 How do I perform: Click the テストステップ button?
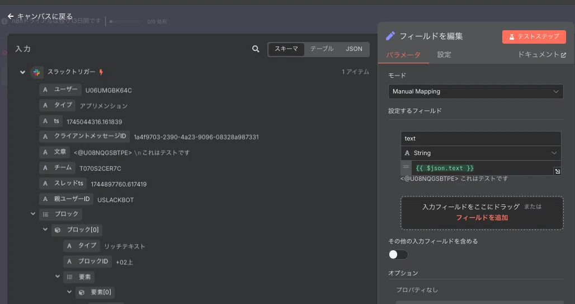coord(534,37)
